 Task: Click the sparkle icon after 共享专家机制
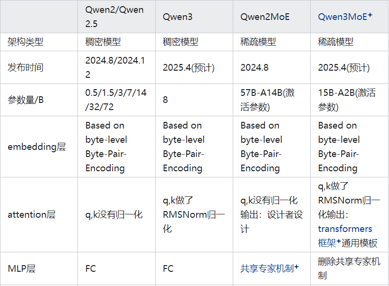(x=296, y=267)
